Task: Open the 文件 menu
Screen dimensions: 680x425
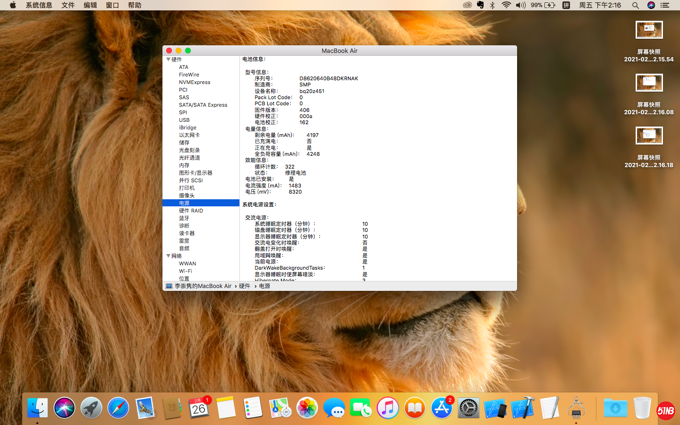Action: pyautogui.click(x=68, y=5)
